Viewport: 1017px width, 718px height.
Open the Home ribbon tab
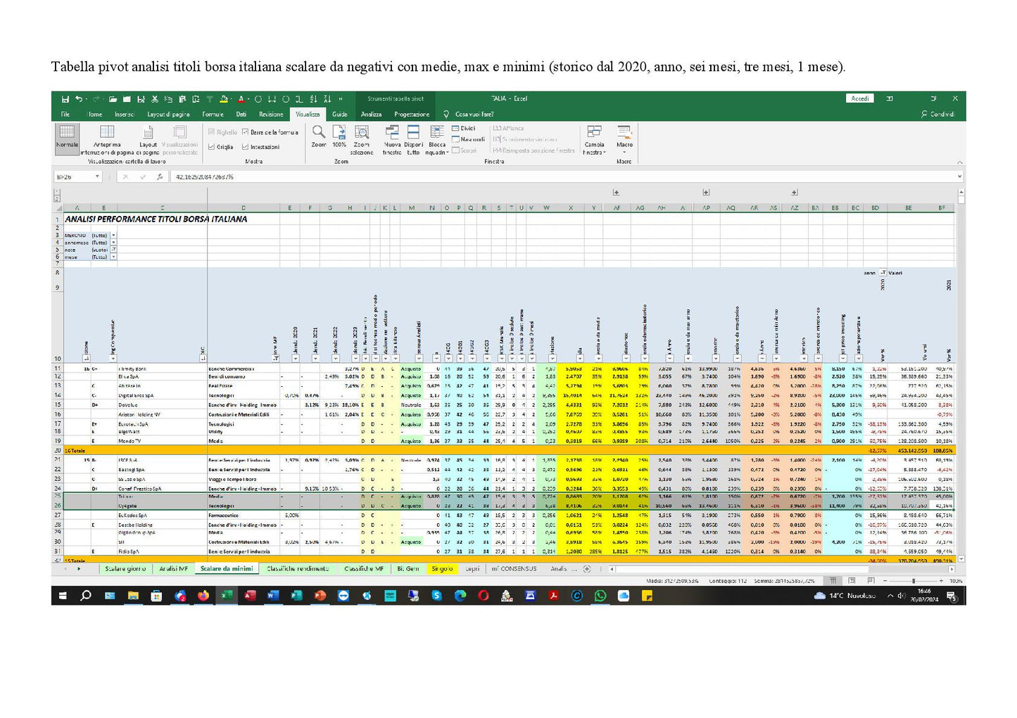tap(95, 114)
